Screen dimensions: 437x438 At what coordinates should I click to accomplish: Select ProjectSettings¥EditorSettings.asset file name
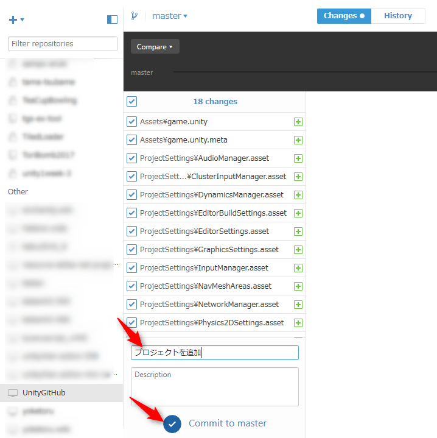click(x=205, y=231)
